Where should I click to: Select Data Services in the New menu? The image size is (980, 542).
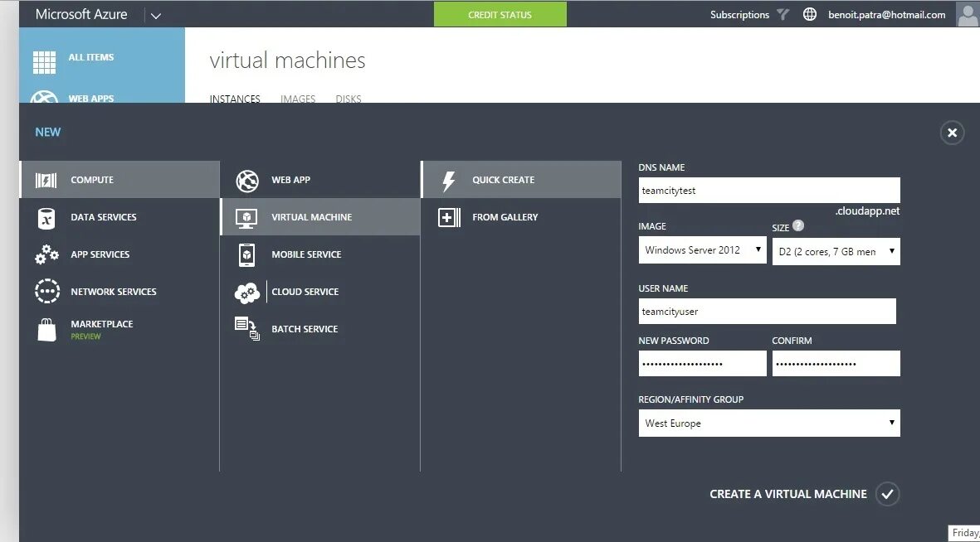[x=119, y=217]
